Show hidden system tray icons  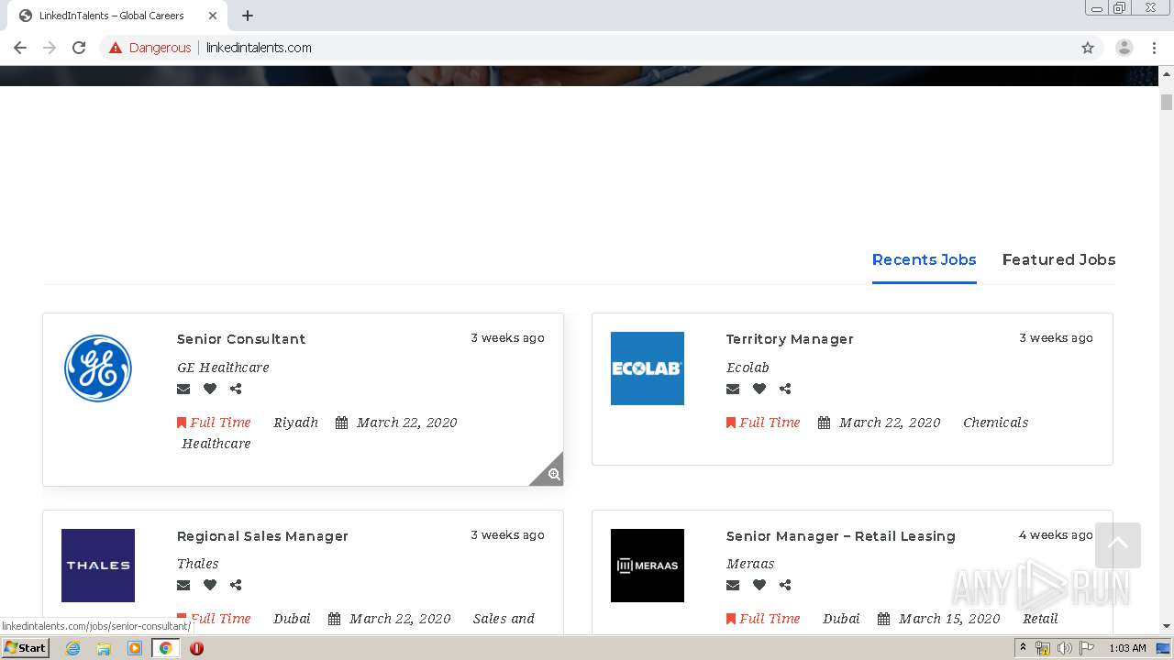tap(1023, 648)
